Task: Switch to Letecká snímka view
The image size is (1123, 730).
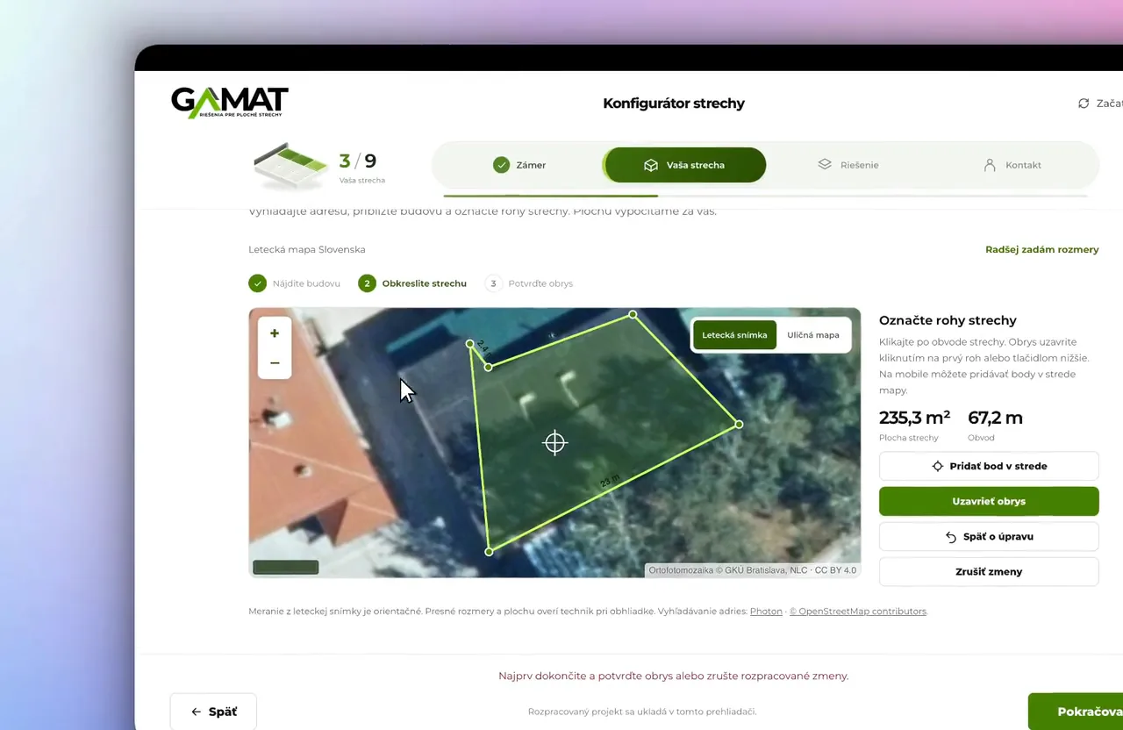Action: [734, 334]
